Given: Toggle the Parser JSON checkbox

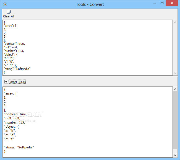Looking at the screenshot, I should point(6,82).
